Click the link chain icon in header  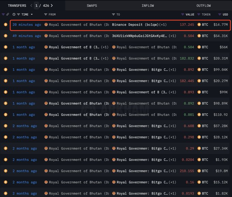pos(8,14)
